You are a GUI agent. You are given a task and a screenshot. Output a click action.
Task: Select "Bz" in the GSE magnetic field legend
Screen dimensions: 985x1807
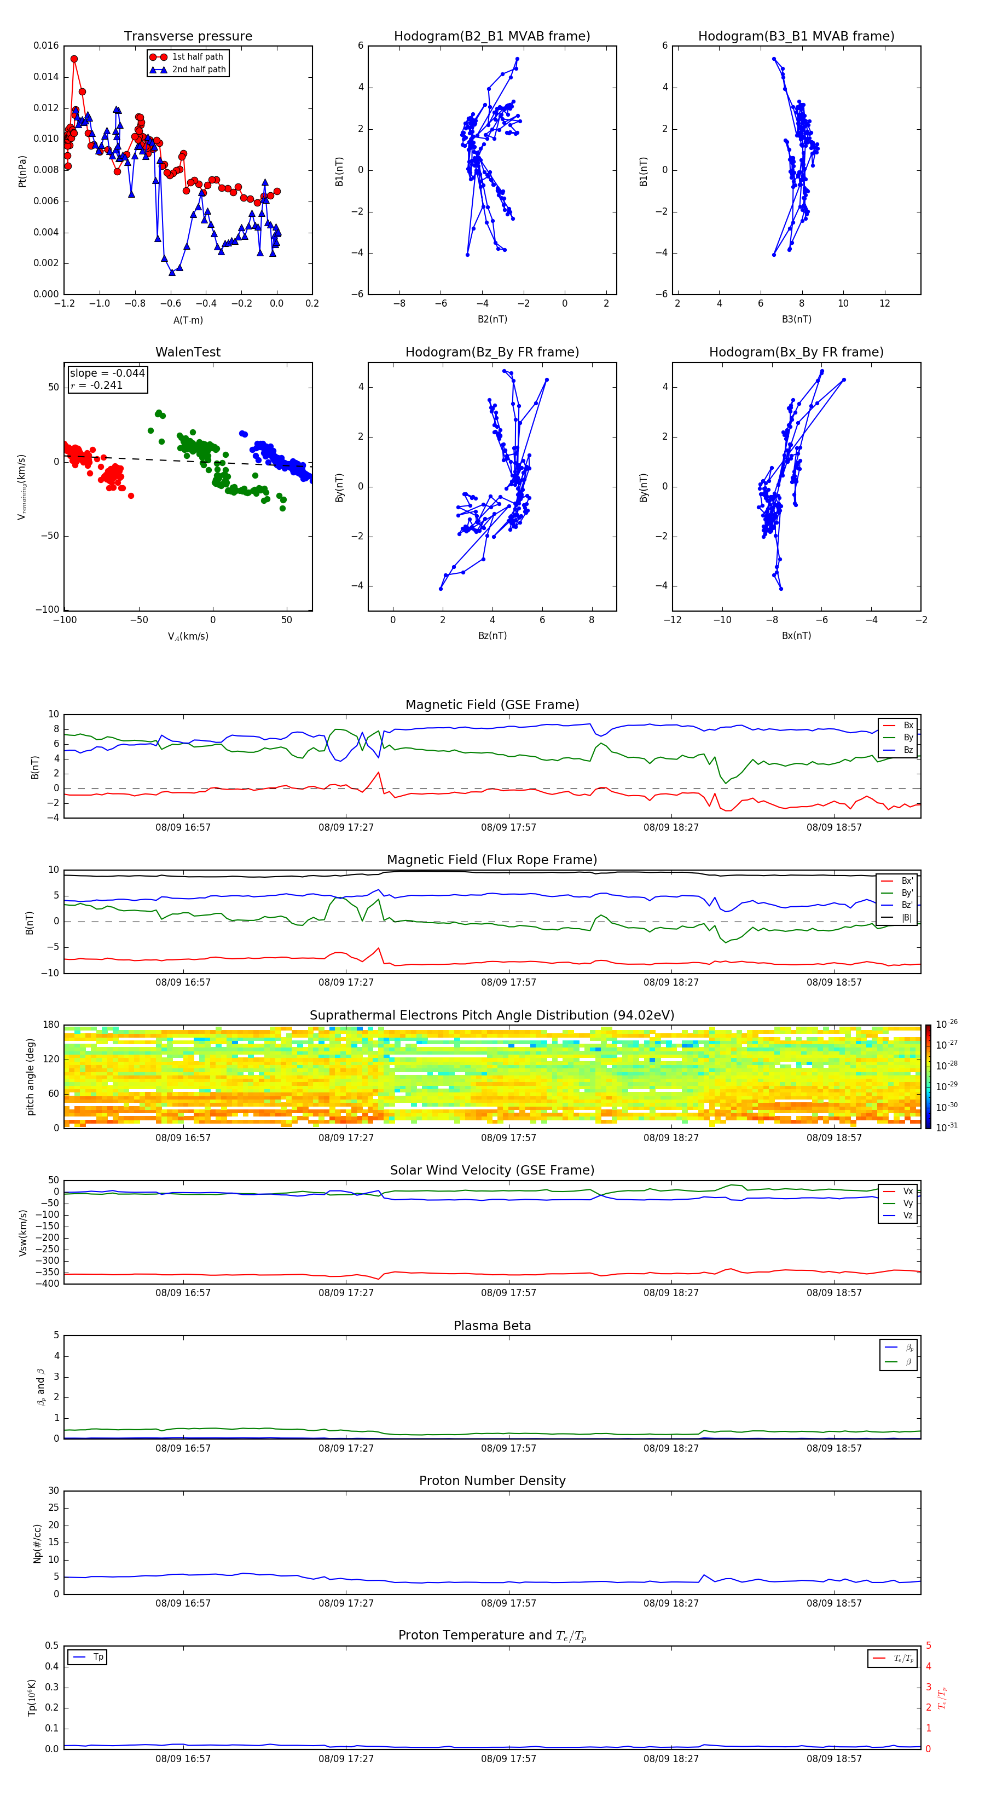[x=898, y=751]
